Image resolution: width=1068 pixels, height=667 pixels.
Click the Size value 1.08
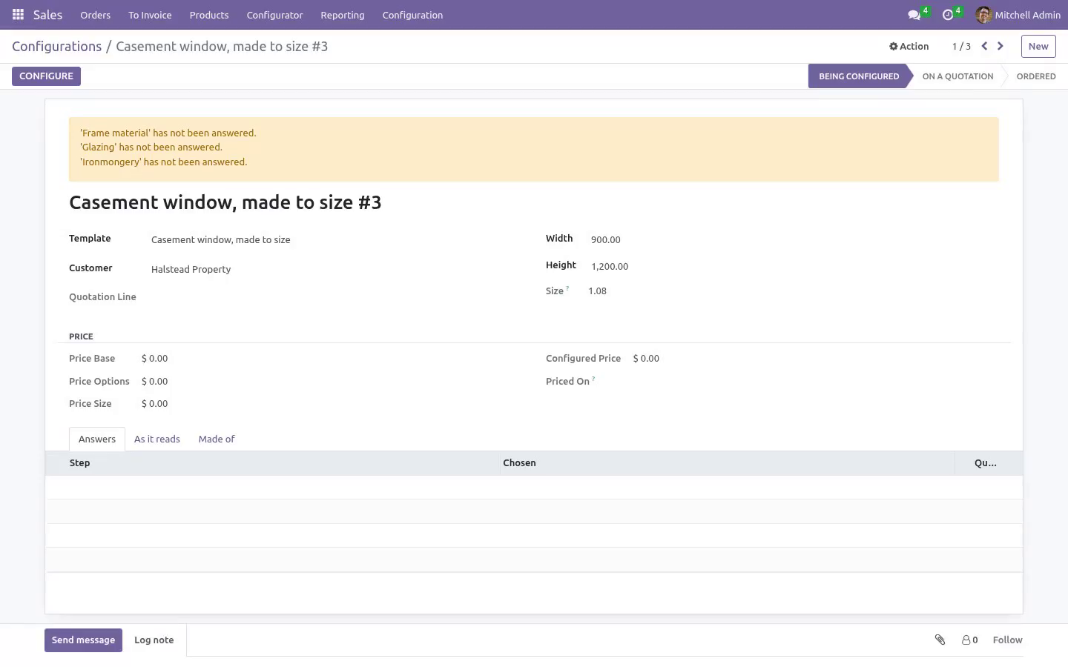597,291
